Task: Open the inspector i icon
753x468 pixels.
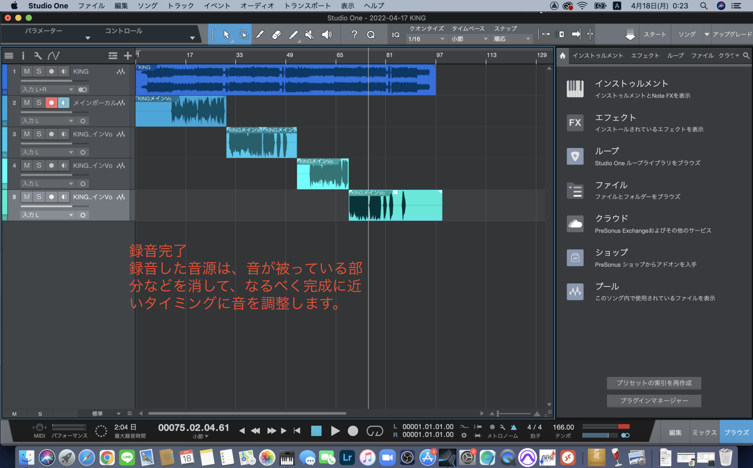Action: point(23,56)
